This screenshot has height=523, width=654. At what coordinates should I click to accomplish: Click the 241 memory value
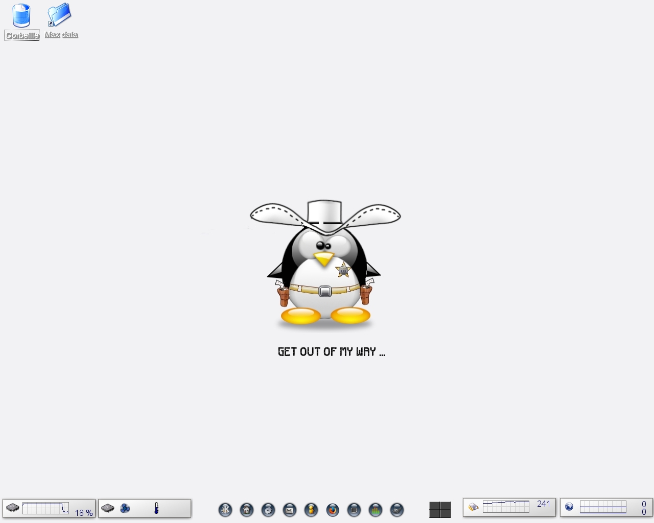pos(544,504)
